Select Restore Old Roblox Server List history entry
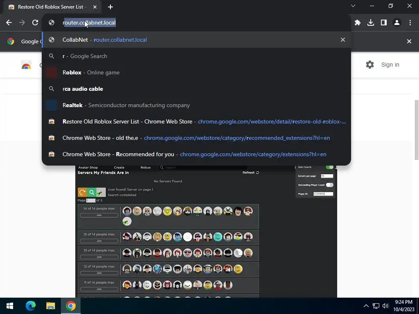 (x=196, y=121)
